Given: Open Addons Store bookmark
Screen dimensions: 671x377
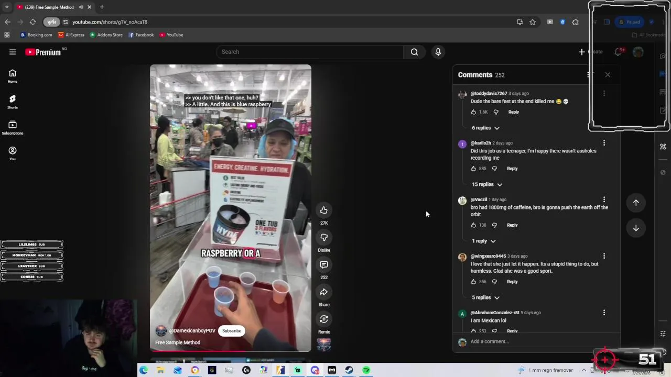Looking at the screenshot, I should point(106,35).
